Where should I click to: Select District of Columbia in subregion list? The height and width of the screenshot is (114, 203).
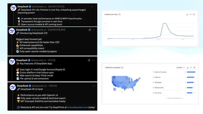[x=160, y=72]
